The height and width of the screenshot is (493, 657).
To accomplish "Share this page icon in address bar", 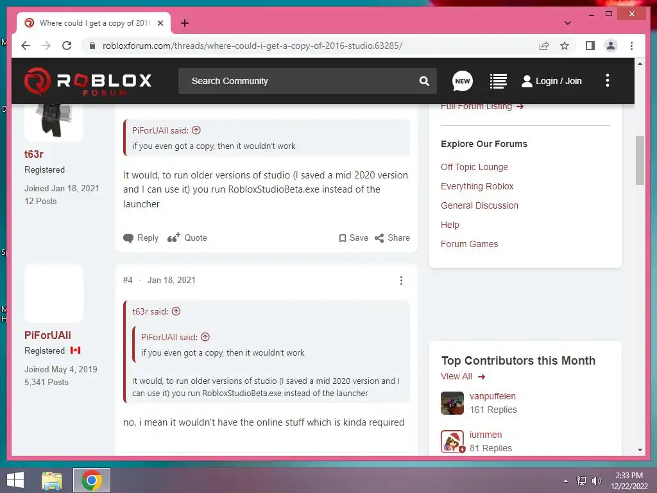I will coord(544,46).
